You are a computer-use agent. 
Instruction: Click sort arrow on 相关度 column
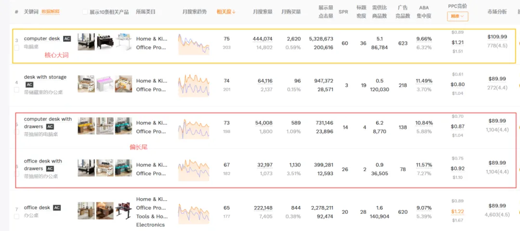[x=234, y=12]
